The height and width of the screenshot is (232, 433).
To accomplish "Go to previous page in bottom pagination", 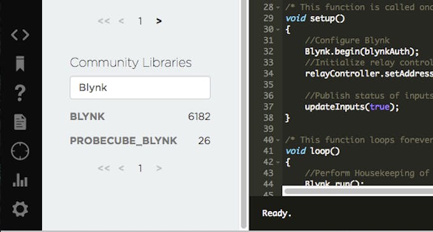I will 121,168.
